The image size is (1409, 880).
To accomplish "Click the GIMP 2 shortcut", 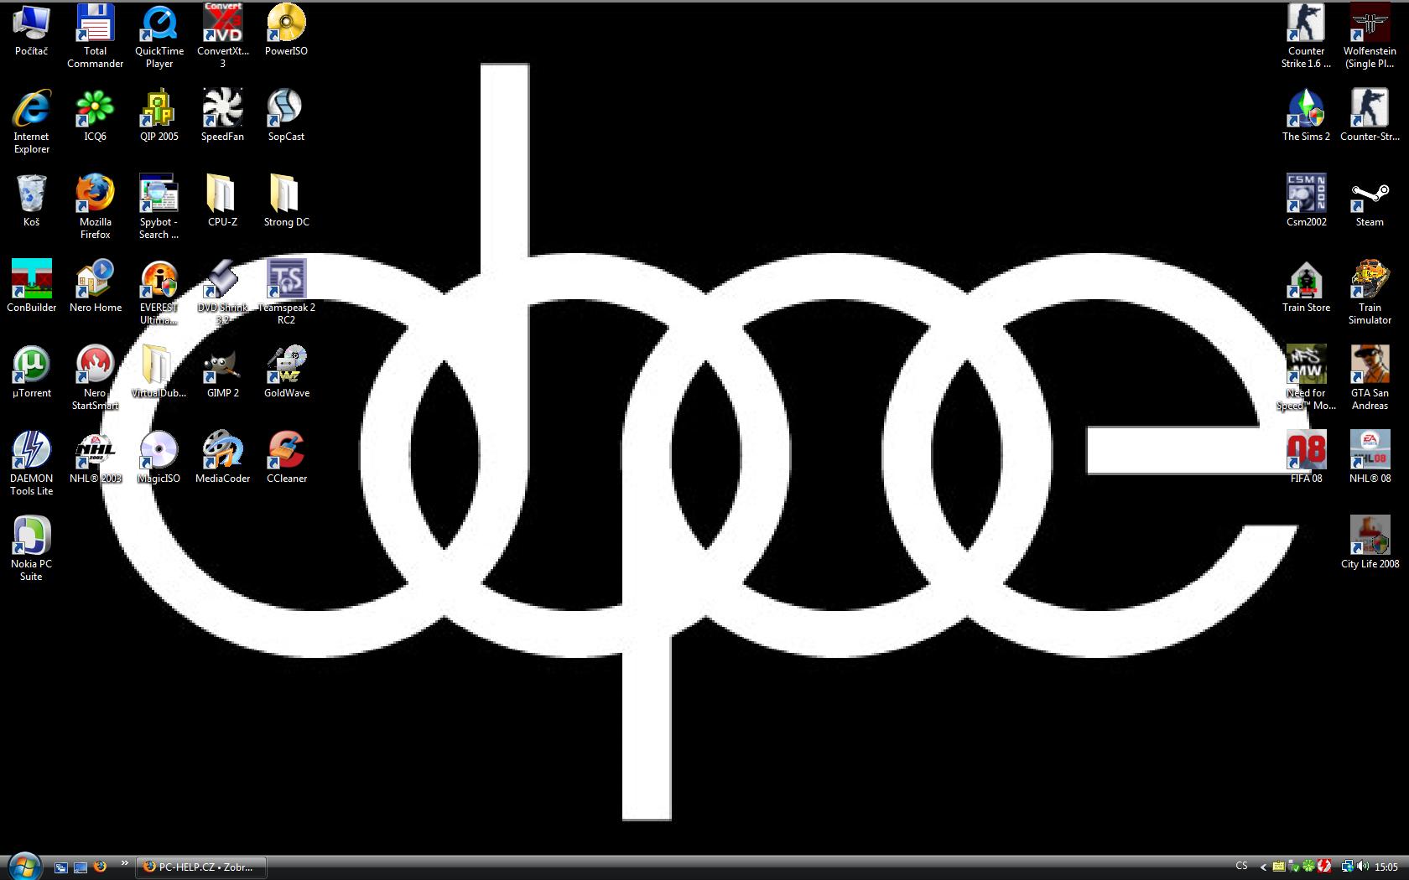I will click(223, 373).
